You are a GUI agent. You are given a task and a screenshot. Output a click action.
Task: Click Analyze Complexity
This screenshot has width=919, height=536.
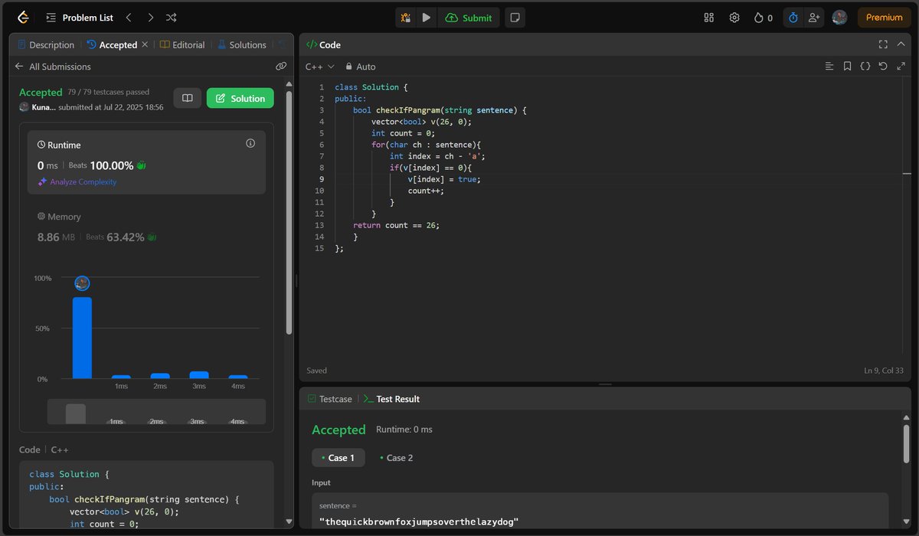point(77,181)
